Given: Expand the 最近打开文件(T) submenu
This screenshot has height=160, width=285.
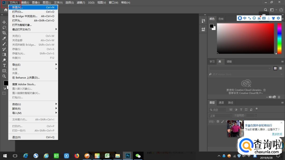Looking at the screenshot, I should (x=33, y=30).
